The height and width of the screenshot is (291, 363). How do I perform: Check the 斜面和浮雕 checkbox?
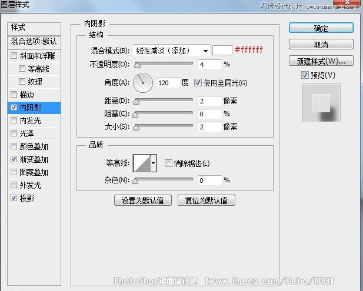point(14,56)
